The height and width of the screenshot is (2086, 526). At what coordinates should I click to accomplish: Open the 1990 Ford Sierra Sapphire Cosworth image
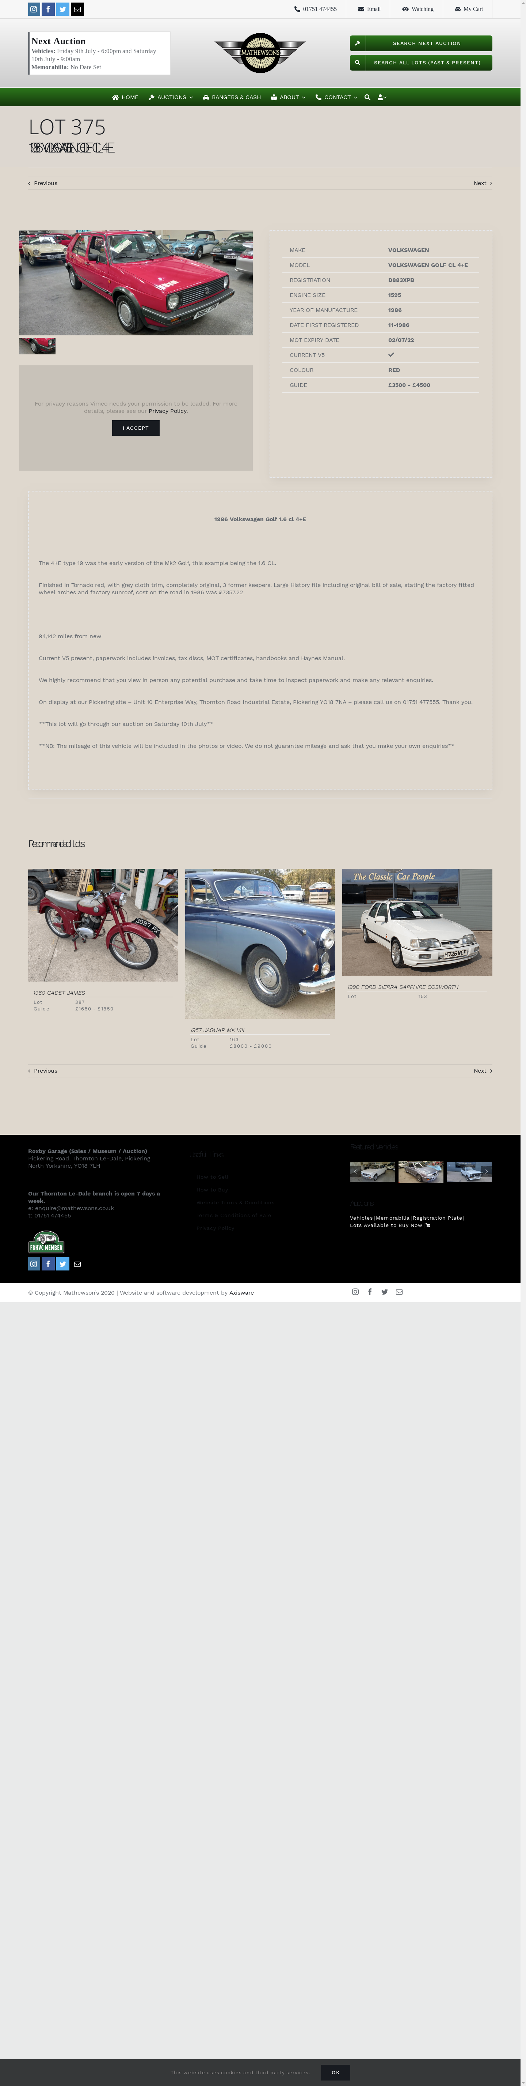(x=417, y=922)
